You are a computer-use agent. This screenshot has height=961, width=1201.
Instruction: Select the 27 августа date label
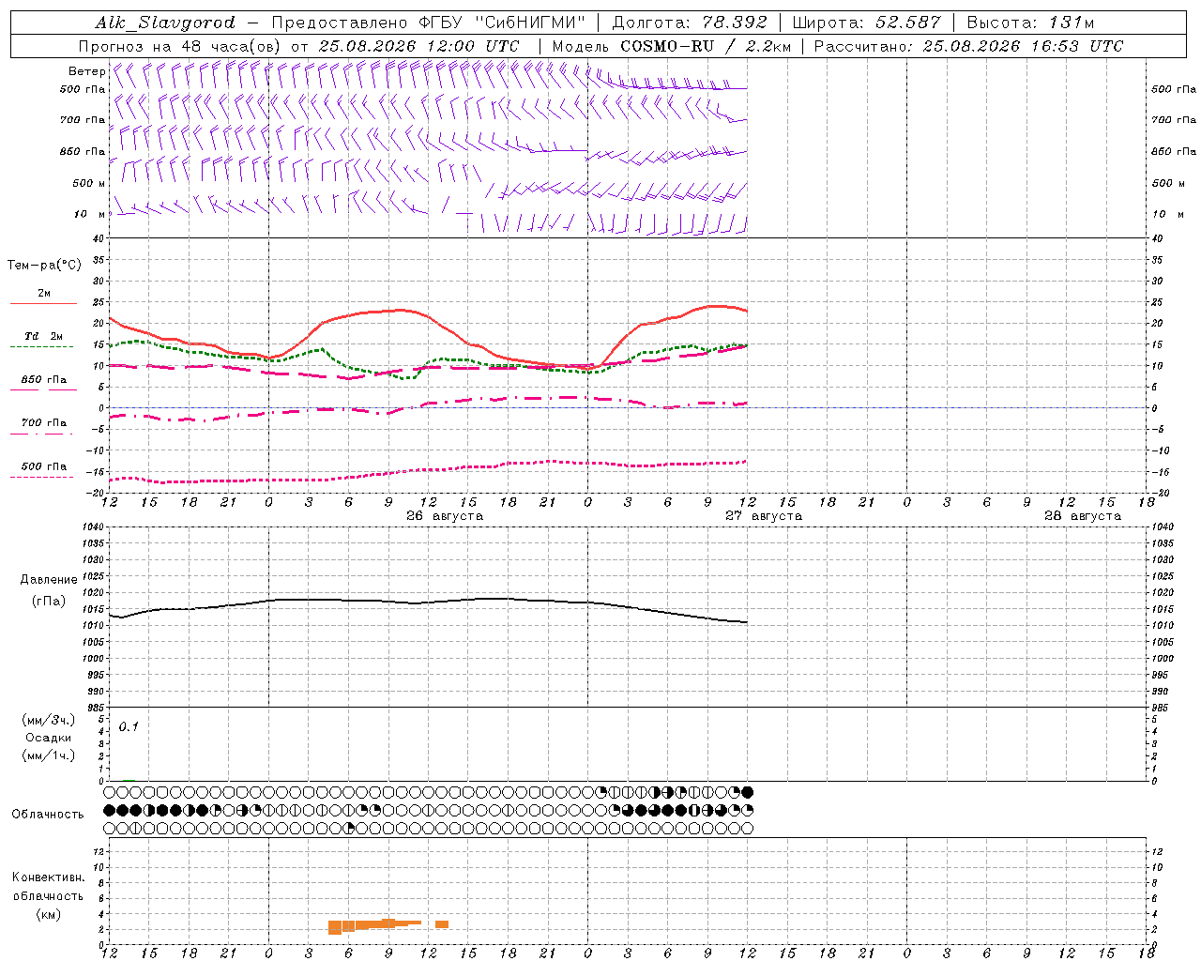click(x=764, y=515)
